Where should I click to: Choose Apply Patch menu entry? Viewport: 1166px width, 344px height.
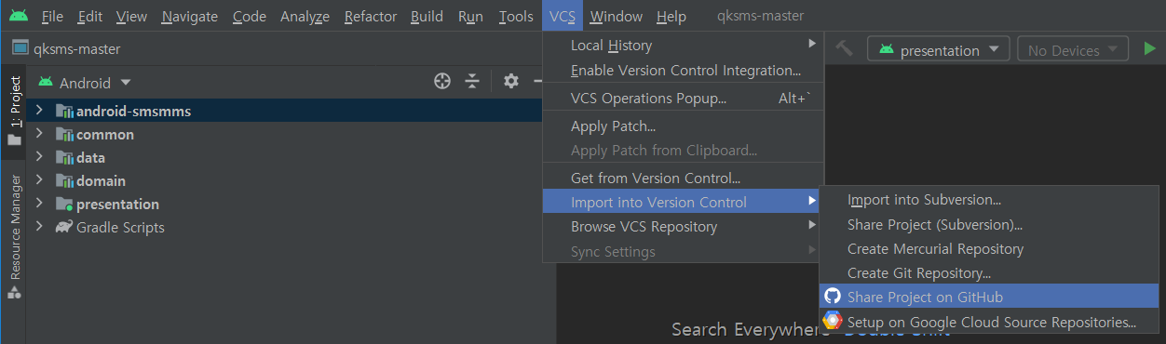pyautogui.click(x=683, y=126)
